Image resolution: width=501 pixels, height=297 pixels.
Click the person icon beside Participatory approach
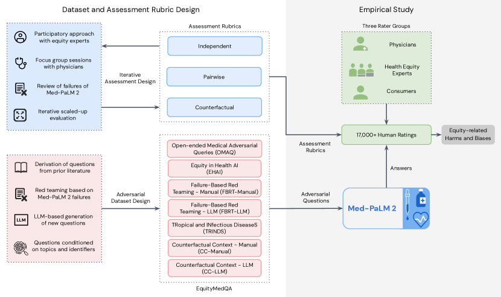[21, 37]
